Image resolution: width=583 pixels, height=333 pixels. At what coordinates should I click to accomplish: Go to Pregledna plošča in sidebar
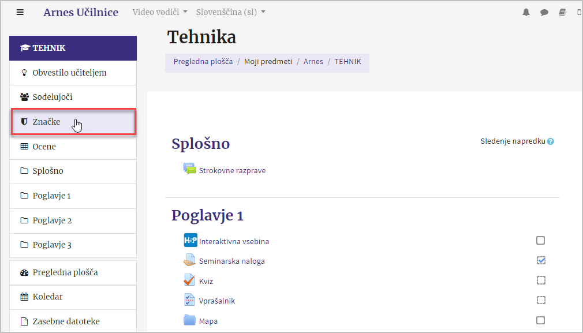click(x=73, y=273)
